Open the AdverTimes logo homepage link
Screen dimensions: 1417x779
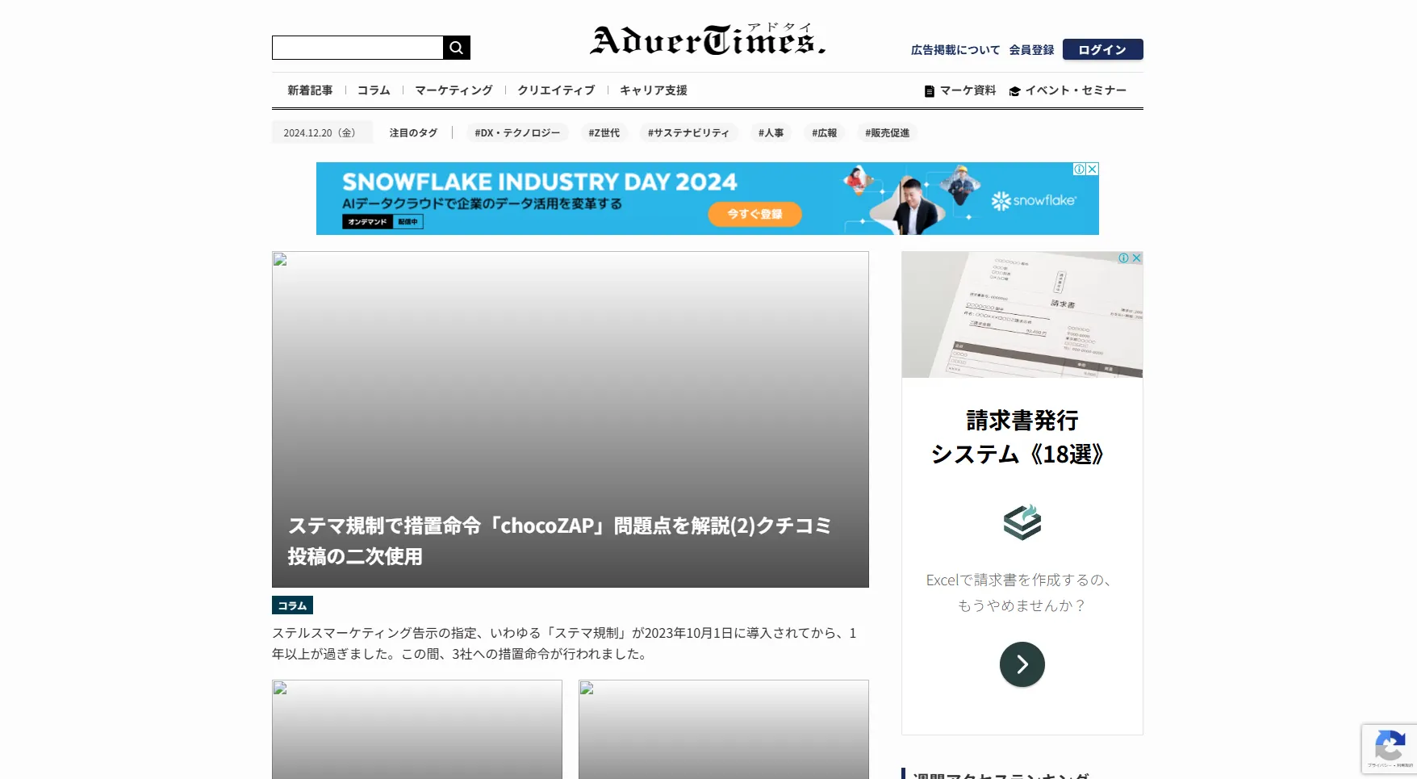708,40
